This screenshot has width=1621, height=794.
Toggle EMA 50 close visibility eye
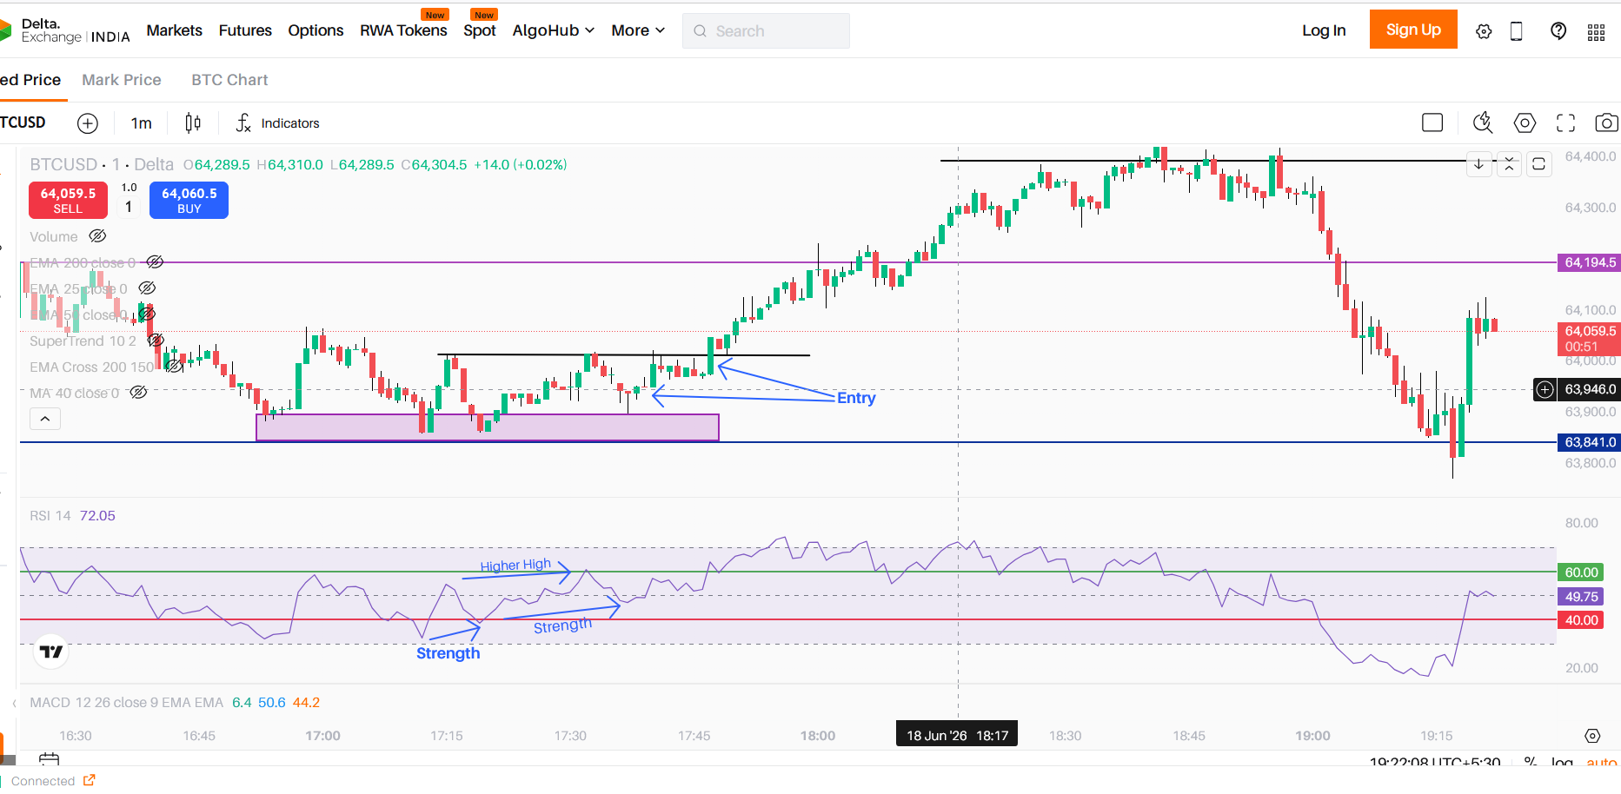(146, 314)
